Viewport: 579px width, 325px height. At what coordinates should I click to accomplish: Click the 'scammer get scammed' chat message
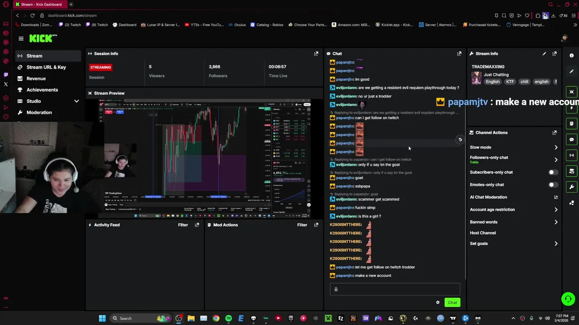pyautogui.click(x=379, y=199)
